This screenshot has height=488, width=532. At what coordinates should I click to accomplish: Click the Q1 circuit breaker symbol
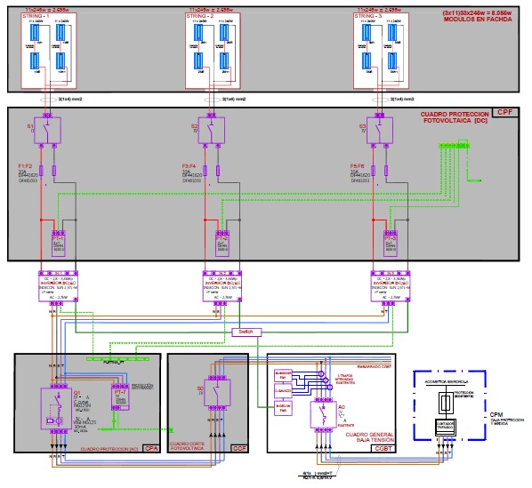tap(56, 409)
